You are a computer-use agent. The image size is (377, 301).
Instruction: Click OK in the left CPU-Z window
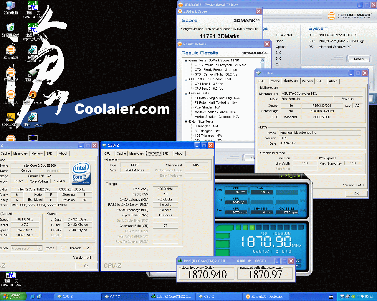point(86,266)
